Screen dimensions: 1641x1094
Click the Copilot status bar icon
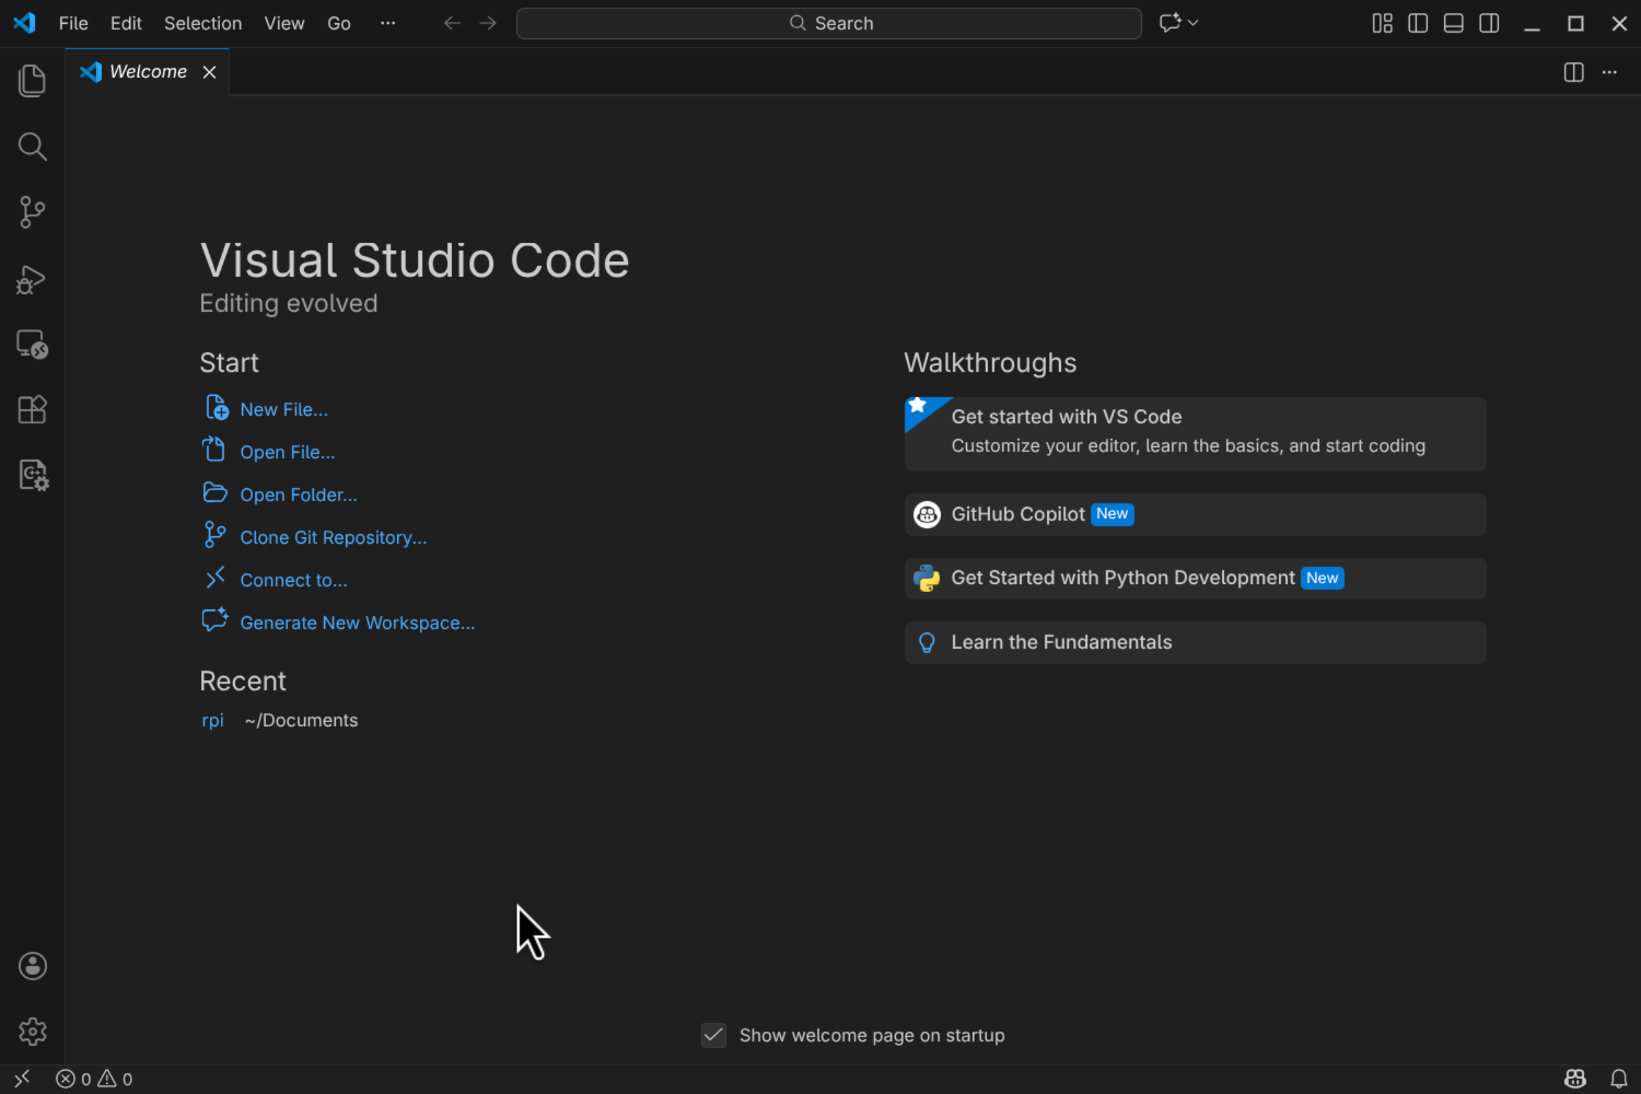1575,1079
